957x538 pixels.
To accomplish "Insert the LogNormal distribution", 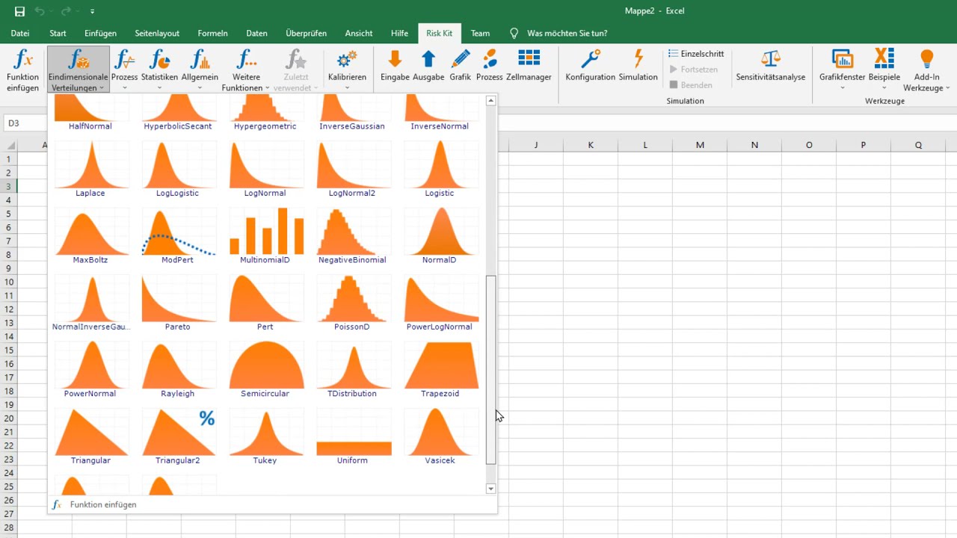I will (265, 170).
